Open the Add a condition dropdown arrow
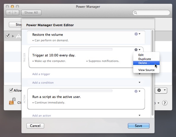 [x=139, y=82]
